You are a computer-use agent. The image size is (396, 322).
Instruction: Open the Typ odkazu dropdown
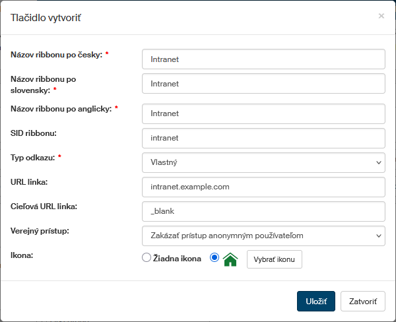(263, 162)
